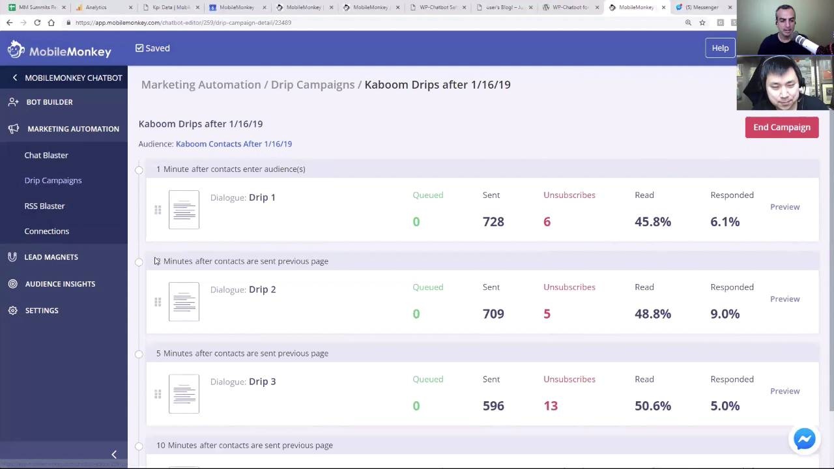This screenshot has height=469, width=834.
Task: Bookmark page with the star icon
Action: 702,22
